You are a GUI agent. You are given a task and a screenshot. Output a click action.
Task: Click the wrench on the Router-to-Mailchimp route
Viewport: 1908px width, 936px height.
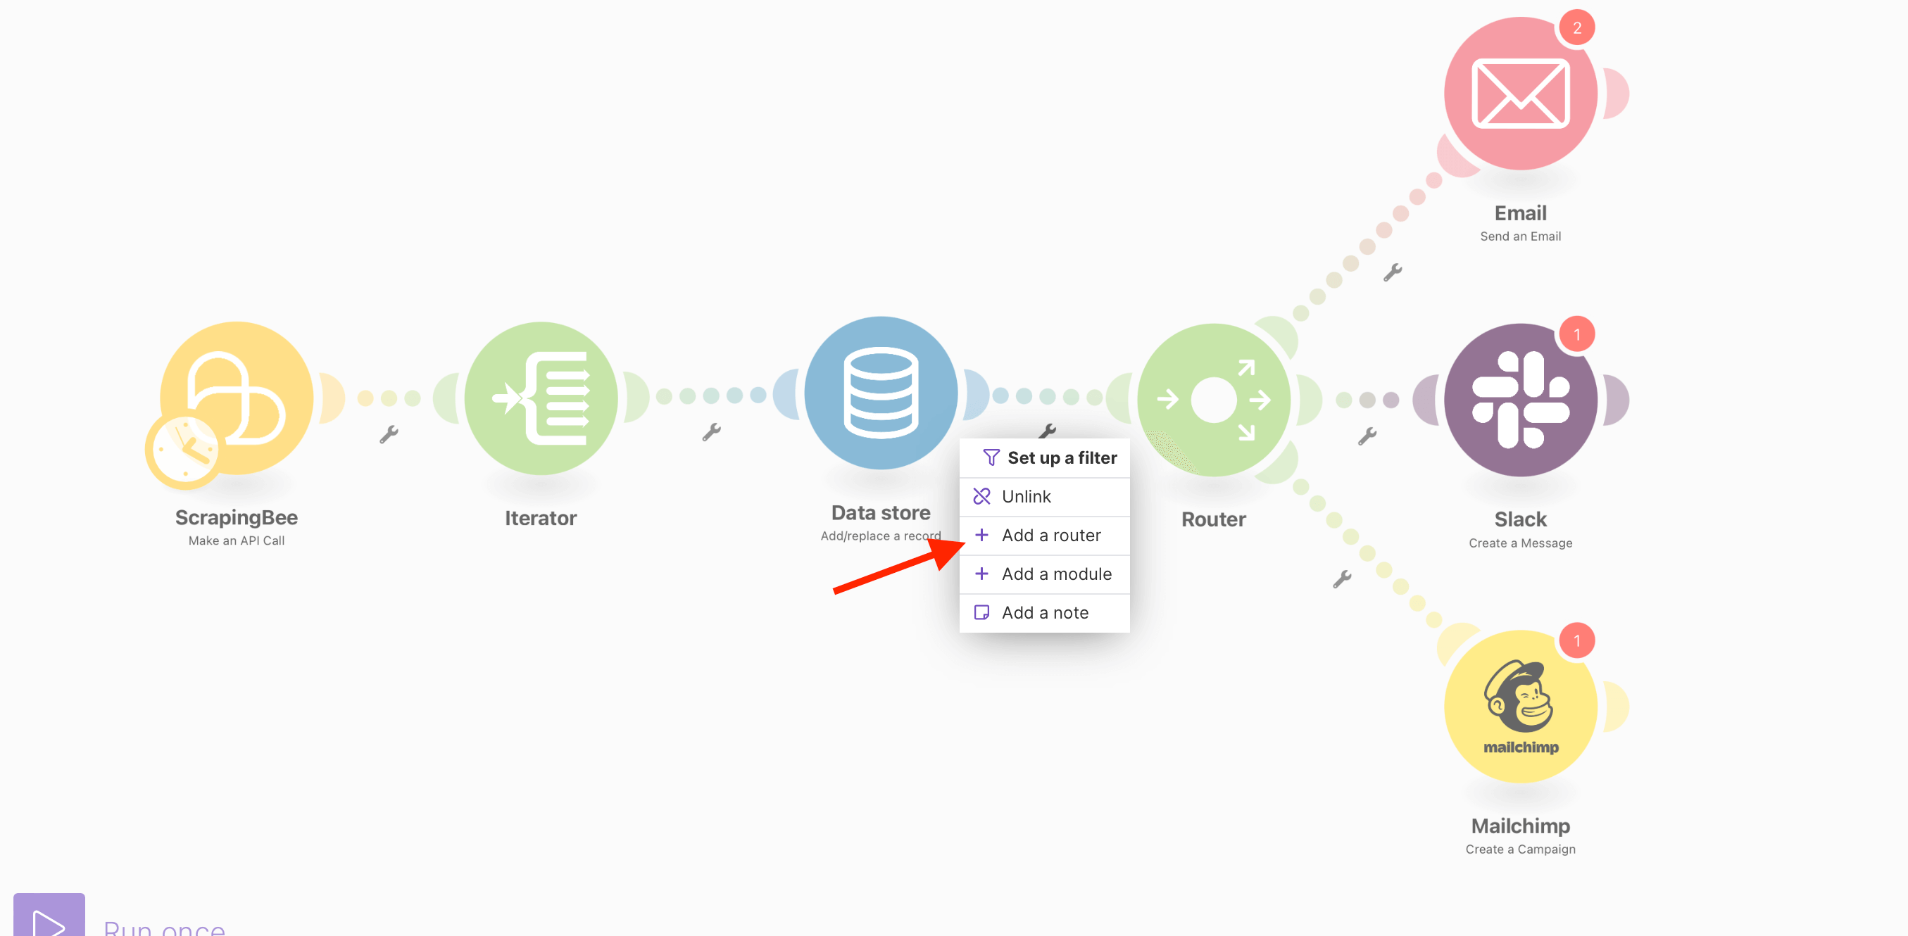tap(1342, 578)
